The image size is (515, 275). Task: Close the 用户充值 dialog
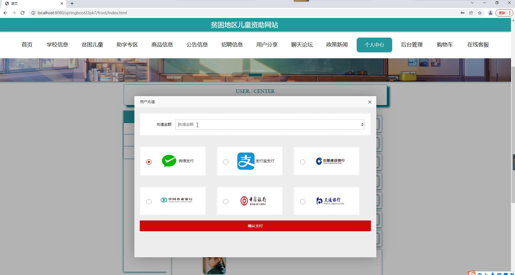(370, 102)
